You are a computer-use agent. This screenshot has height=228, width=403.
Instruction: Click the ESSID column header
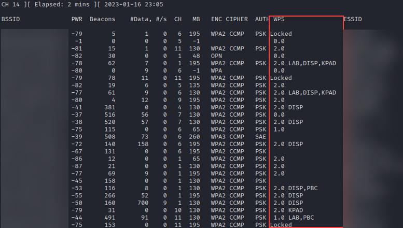(x=353, y=19)
